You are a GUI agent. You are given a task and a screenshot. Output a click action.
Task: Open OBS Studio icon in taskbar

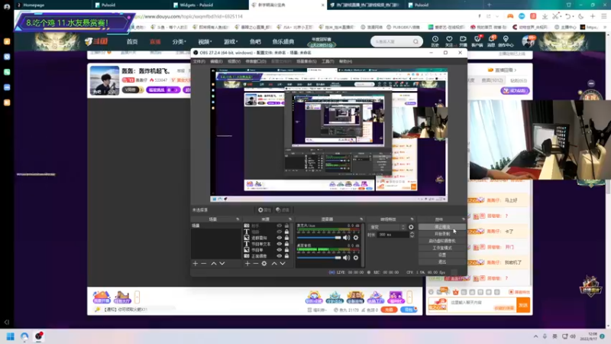[39, 336]
